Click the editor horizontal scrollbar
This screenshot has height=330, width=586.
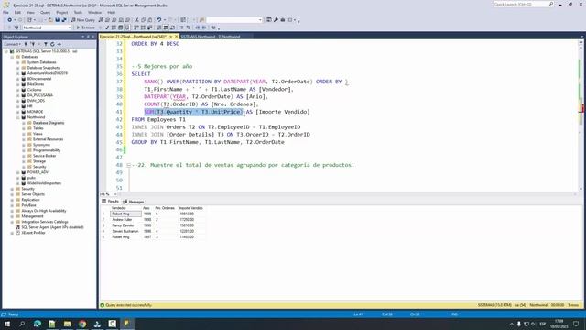pyautogui.click(x=346, y=194)
